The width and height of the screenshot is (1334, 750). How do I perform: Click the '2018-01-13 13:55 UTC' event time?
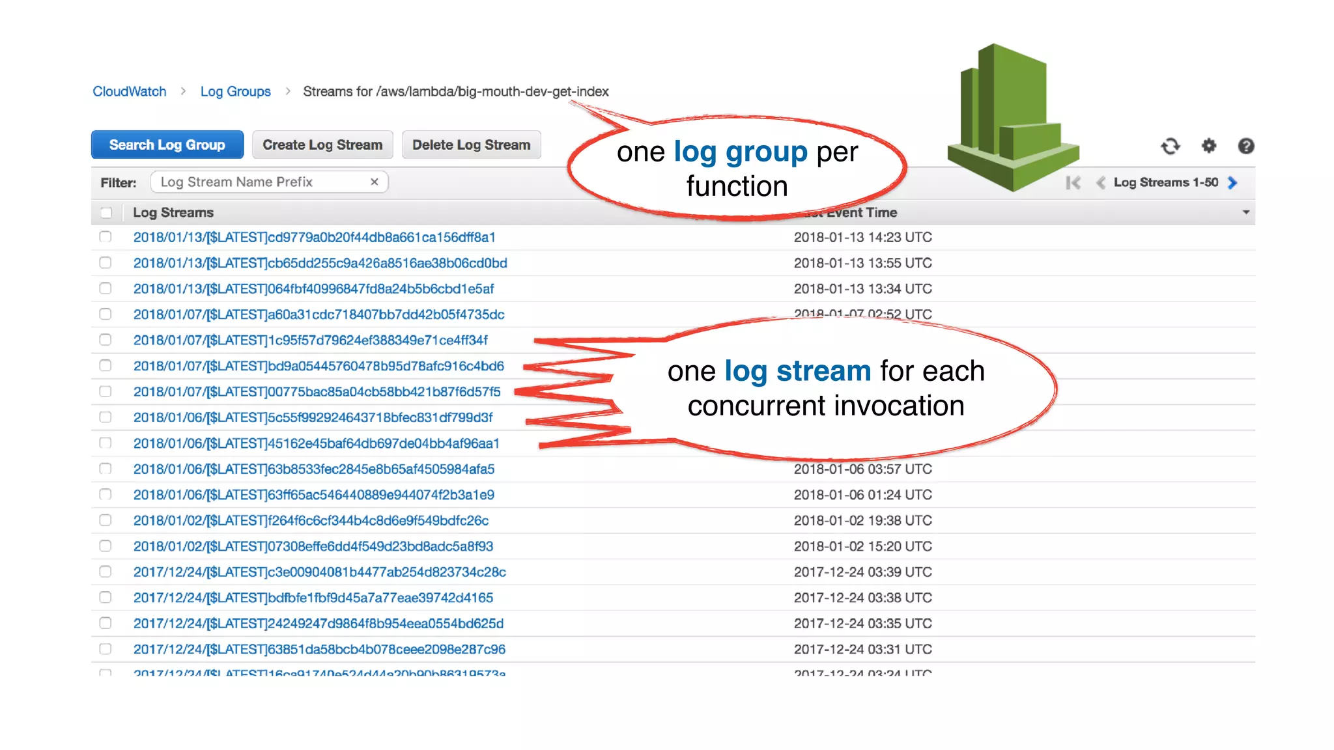[863, 263]
